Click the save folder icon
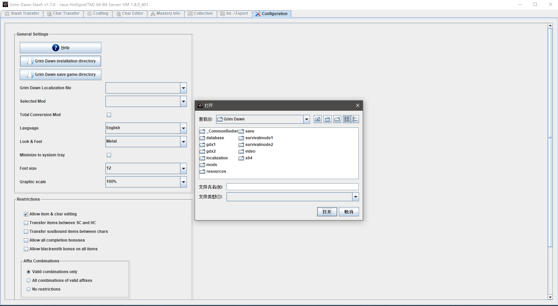This screenshot has height=306, width=558. [241, 132]
